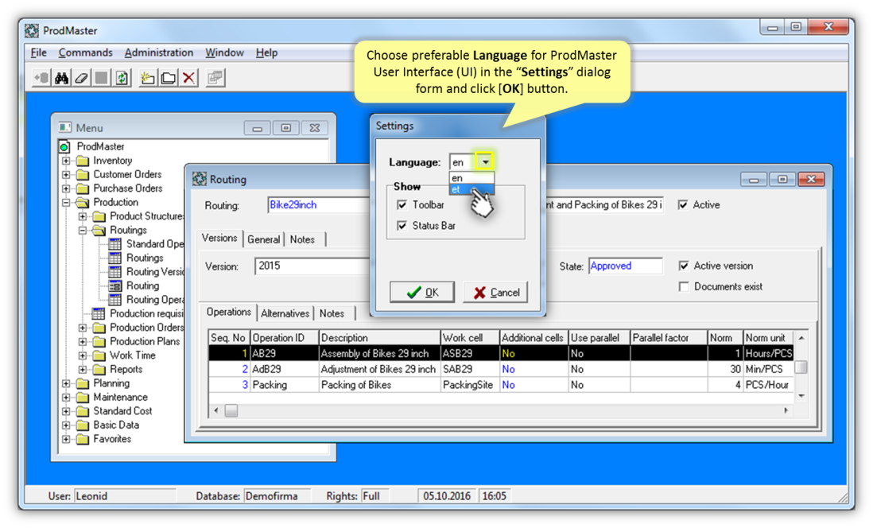Click the table icon beside Routing Versi

(115, 273)
